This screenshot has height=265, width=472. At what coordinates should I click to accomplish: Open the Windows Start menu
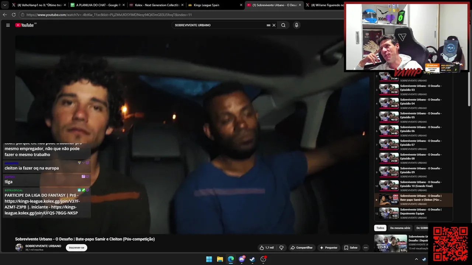coord(209,259)
